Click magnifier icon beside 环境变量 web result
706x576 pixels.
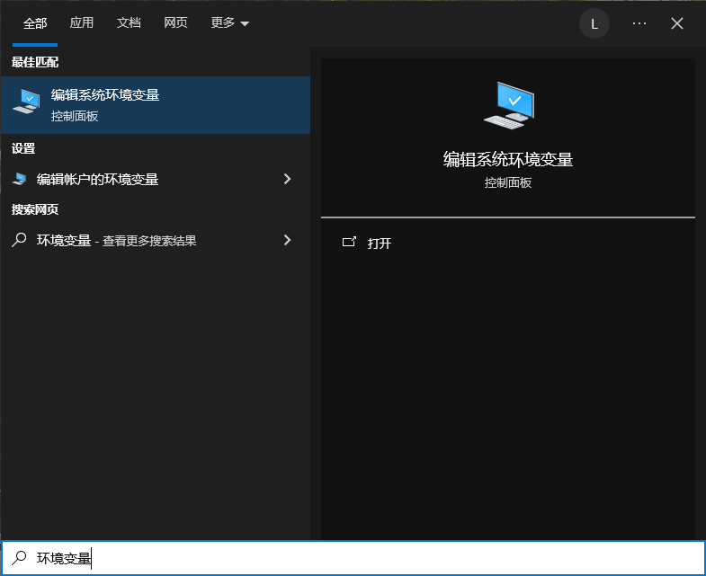(x=19, y=240)
